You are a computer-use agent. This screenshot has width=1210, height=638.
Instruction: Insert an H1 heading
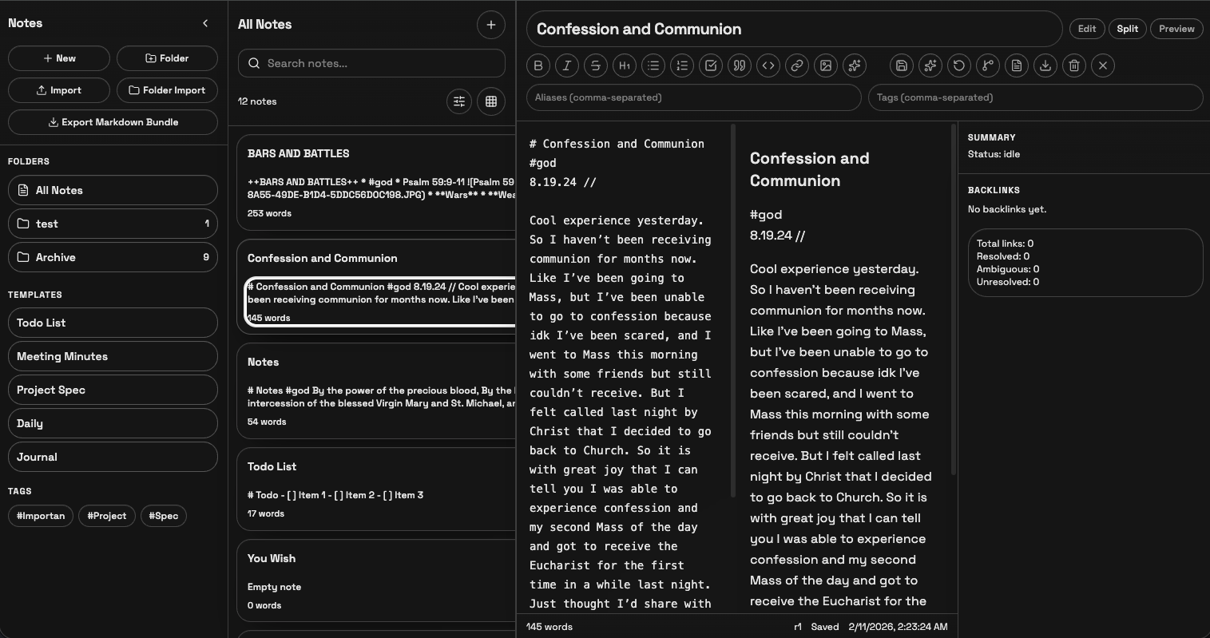625,65
